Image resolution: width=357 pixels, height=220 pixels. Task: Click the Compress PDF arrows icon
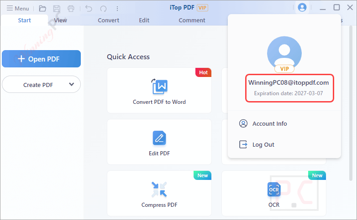pyautogui.click(x=159, y=189)
